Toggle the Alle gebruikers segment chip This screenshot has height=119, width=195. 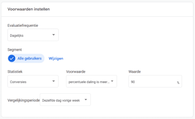[x=26, y=58]
